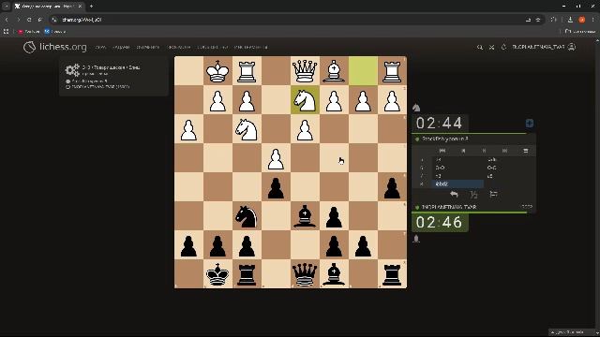Screen dimensions: 600x337
Task: Select the black knight
Action: (247, 216)
